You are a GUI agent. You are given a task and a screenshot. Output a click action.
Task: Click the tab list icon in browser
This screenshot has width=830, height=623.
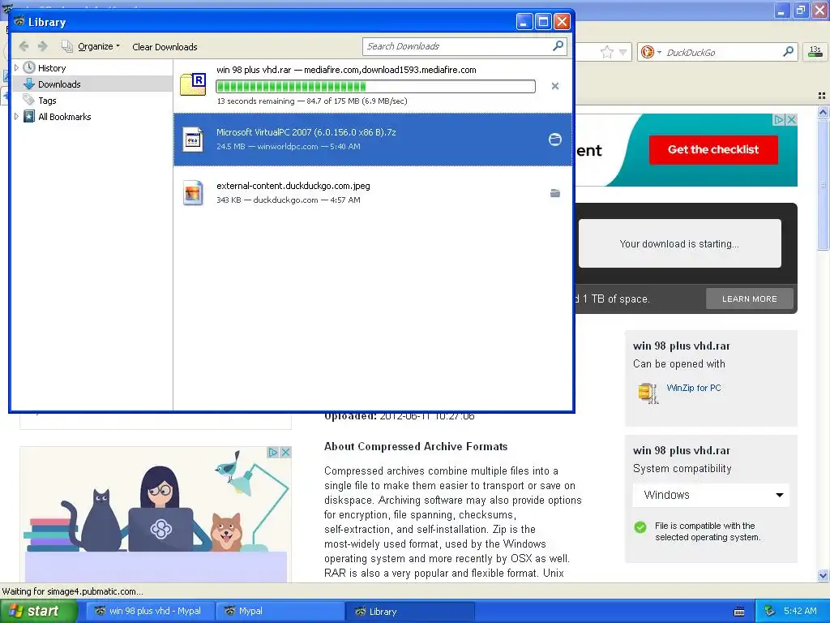(821, 96)
